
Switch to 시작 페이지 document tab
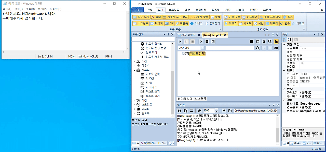(188, 35)
